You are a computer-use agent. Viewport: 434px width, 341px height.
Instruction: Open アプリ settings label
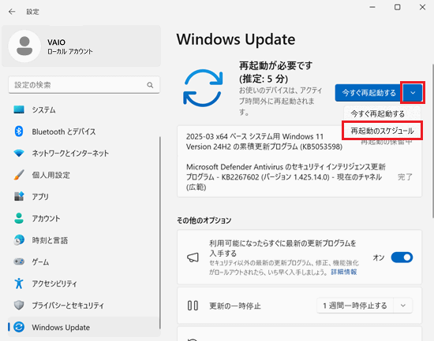[40, 196]
